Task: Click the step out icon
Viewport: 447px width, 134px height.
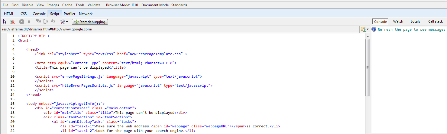Action: [x=53, y=22]
